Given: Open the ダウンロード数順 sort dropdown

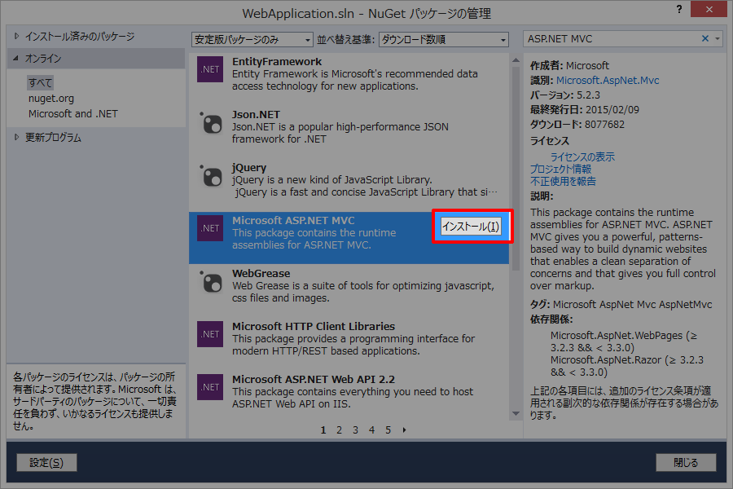Looking at the screenshot, I should pyautogui.click(x=443, y=40).
